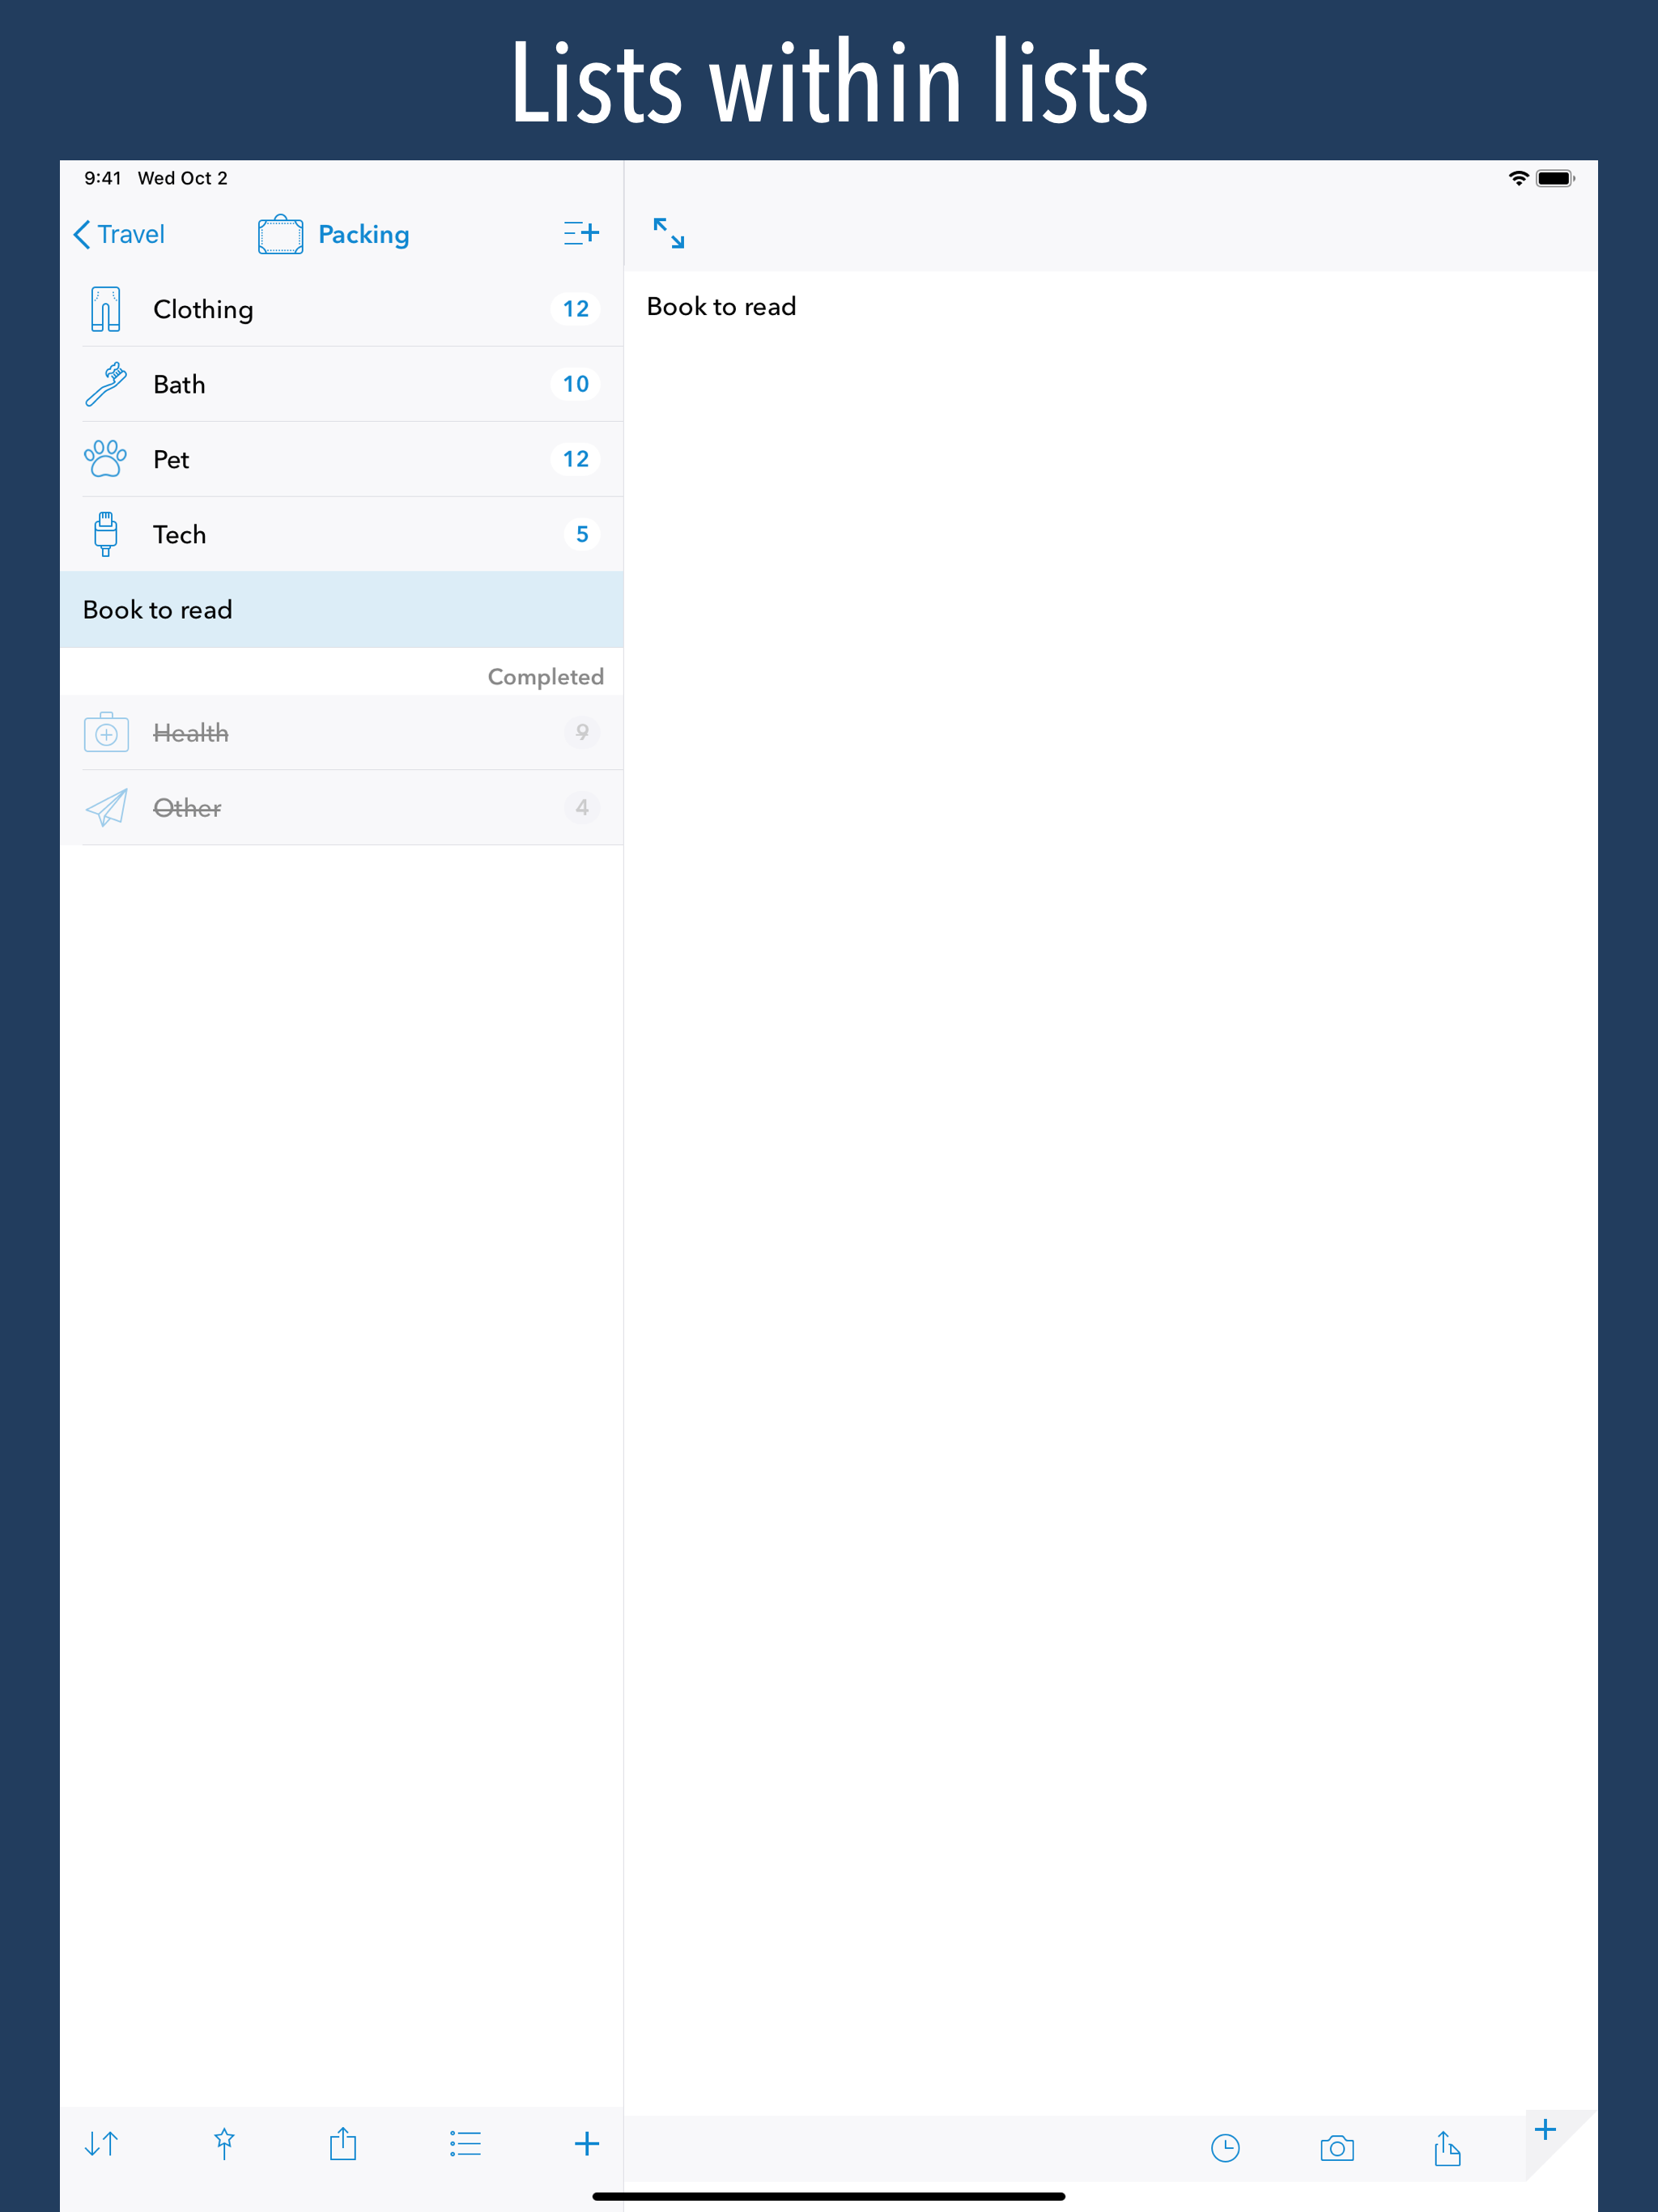Image resolution: width=1658 pixels, height=2212 pixels.
Task: Open the Bath sublist
Action: 342,384
